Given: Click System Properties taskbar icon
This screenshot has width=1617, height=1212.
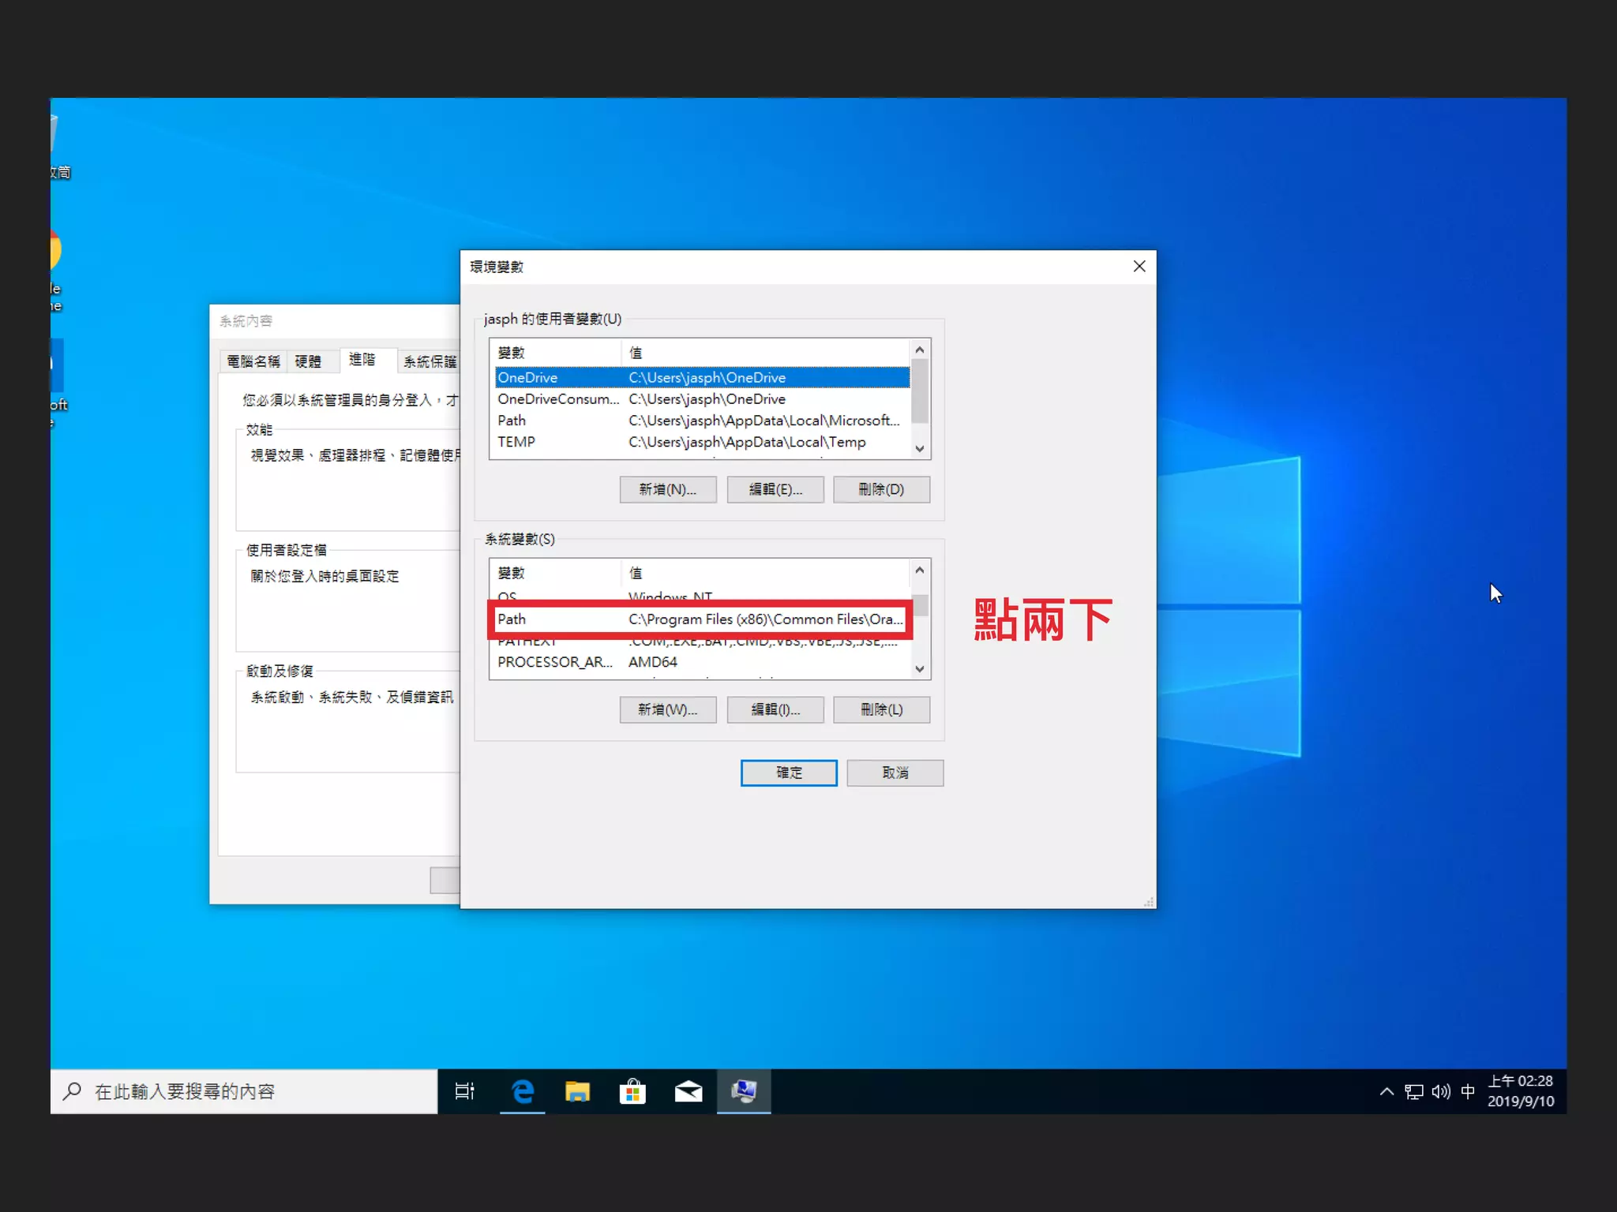Looking at the screenshot, I should pos(743,1091).
